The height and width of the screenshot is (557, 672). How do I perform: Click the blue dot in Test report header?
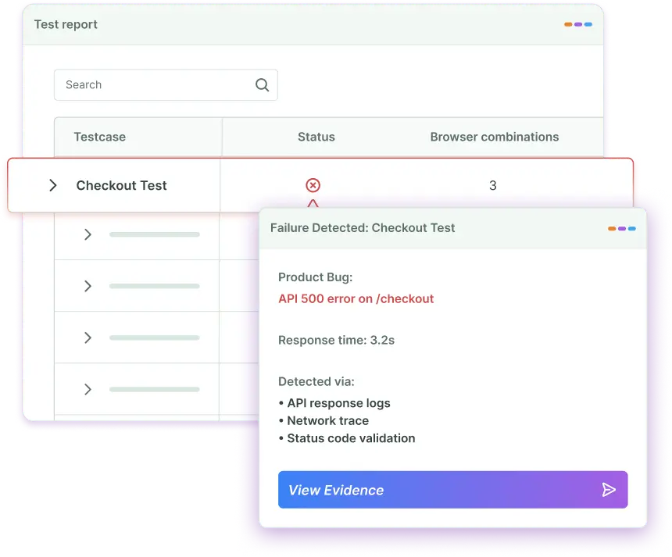pos(588,25)
